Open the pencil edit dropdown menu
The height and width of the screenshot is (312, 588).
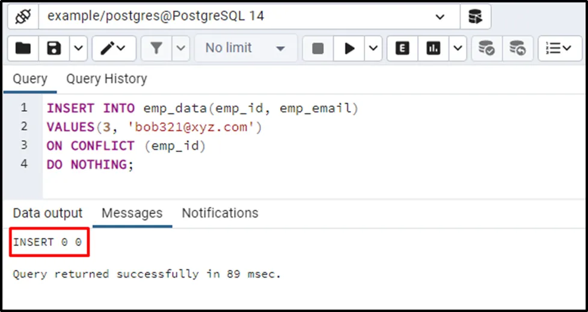112,48
